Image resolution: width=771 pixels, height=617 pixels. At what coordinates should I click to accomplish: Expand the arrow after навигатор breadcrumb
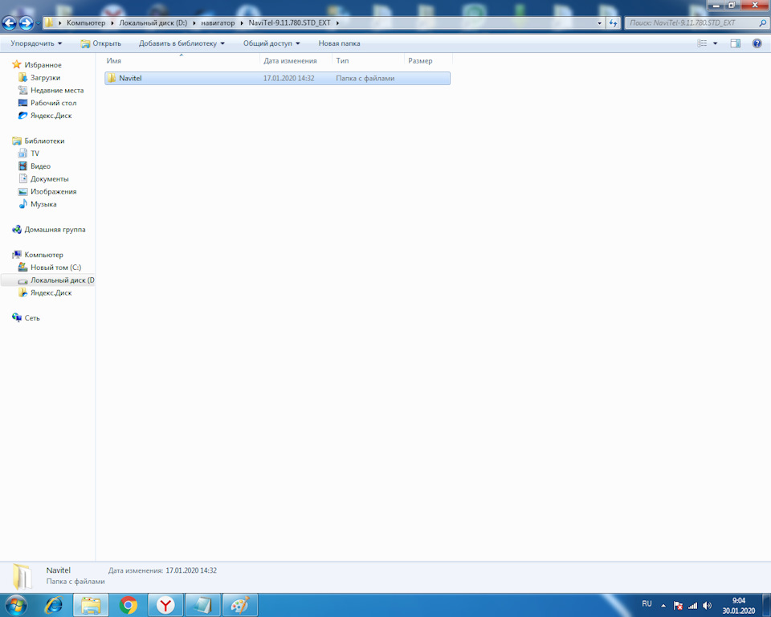coord(242,22)
